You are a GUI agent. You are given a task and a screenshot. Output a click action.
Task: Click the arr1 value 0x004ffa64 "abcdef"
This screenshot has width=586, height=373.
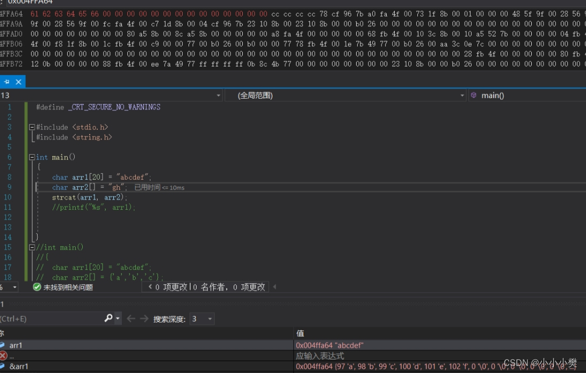point(329,346)
